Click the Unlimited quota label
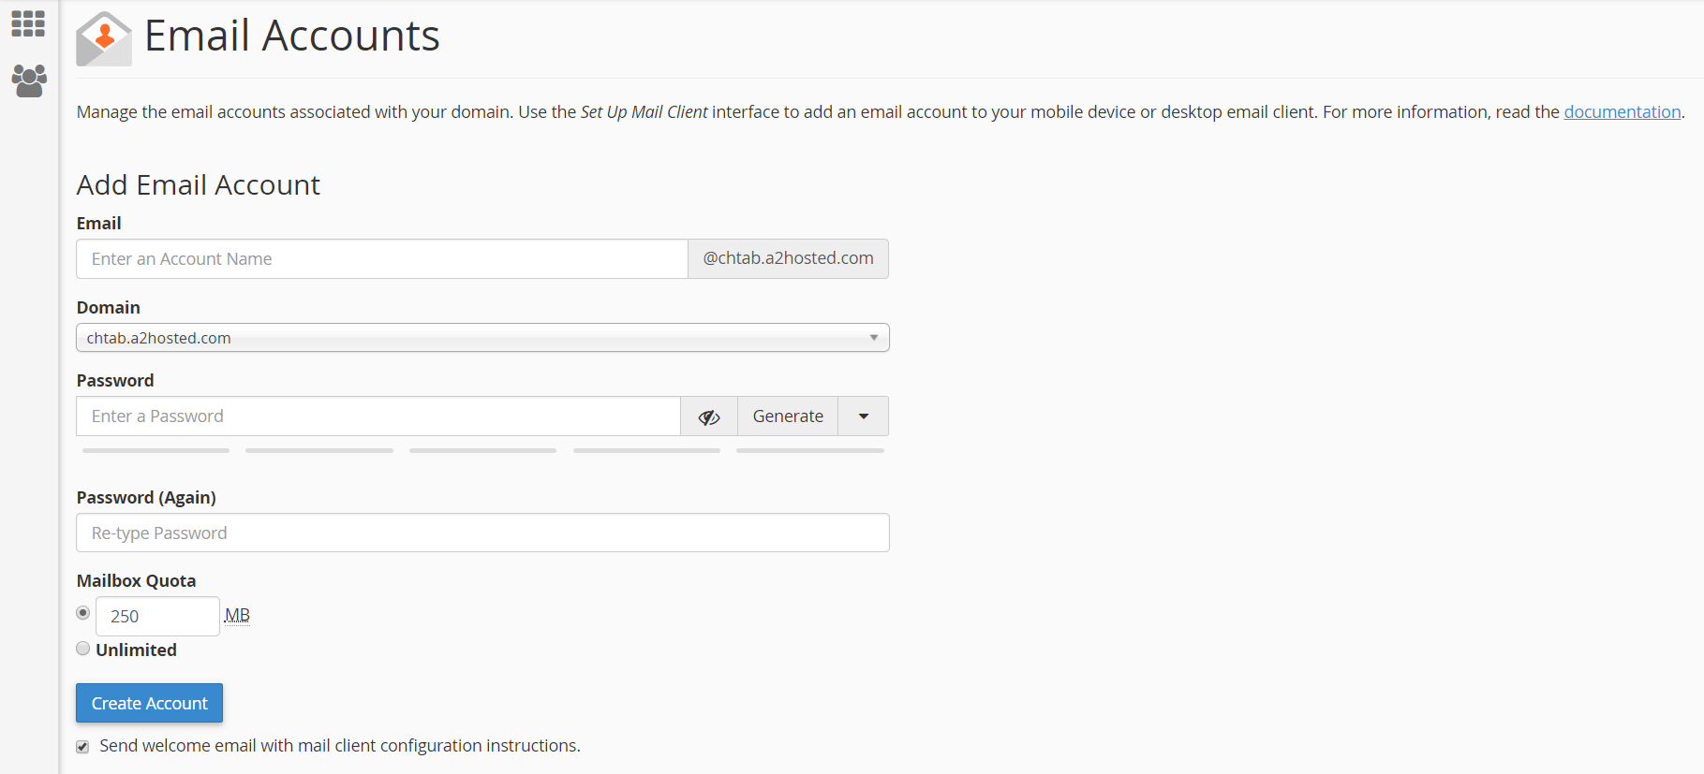This screenshot has height=774, width=1704. (136, 650)
